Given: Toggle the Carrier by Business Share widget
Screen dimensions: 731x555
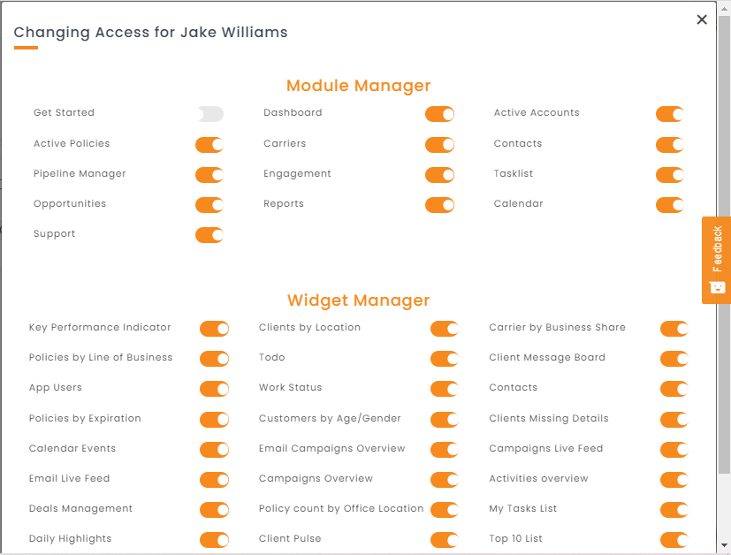Looking at the screenshot, I should click(674, 329).
